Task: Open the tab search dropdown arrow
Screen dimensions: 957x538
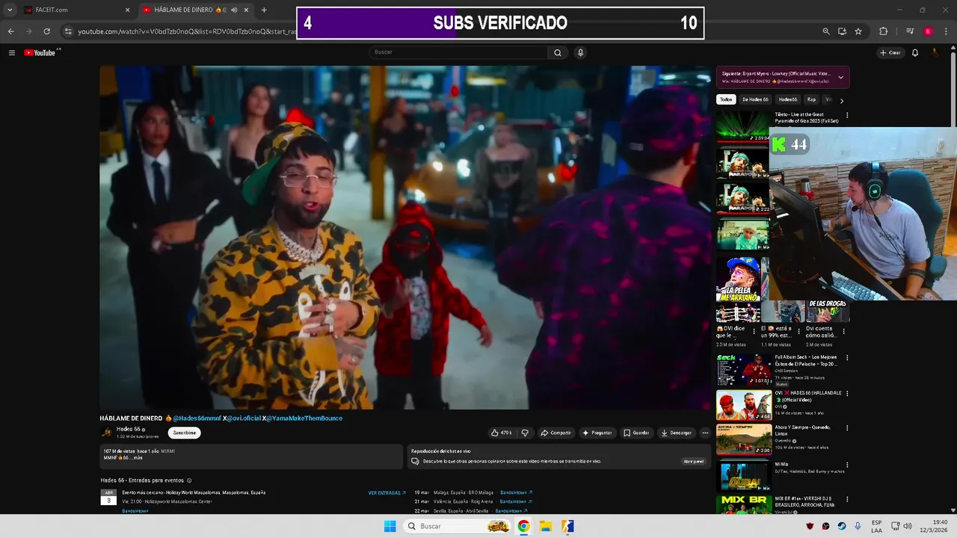Action: tap(10, 10)
